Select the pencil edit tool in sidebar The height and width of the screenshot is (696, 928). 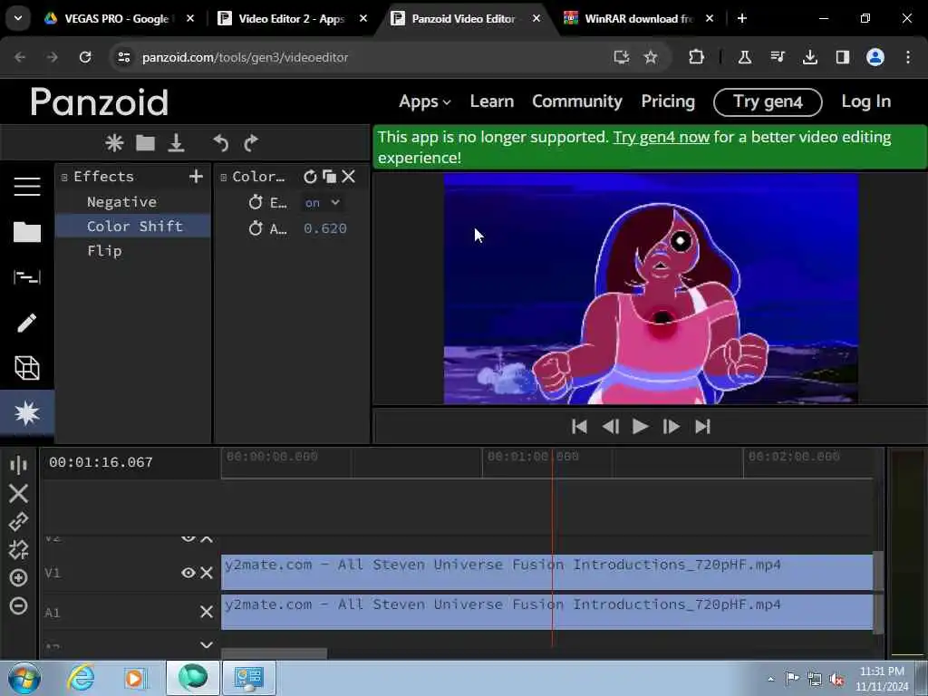coord(27,323)
